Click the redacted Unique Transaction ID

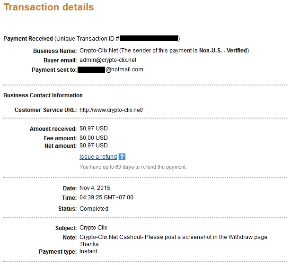pos(148,38)
